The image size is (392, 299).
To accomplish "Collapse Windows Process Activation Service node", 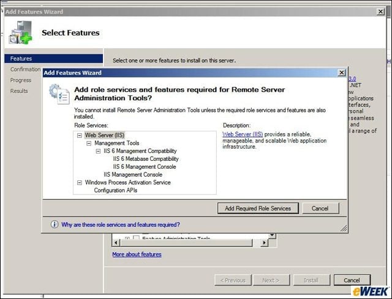I will (x=80, y=183).
